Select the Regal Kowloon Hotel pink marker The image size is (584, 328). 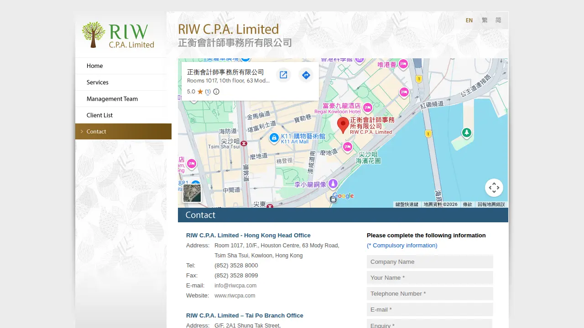click(368, 108)
